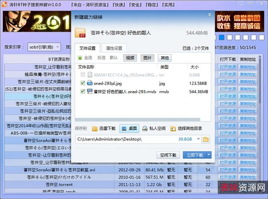Expand the 立即下载 dropdown arrow
Screen dimensions: 268x199
(x=209, y=155)
